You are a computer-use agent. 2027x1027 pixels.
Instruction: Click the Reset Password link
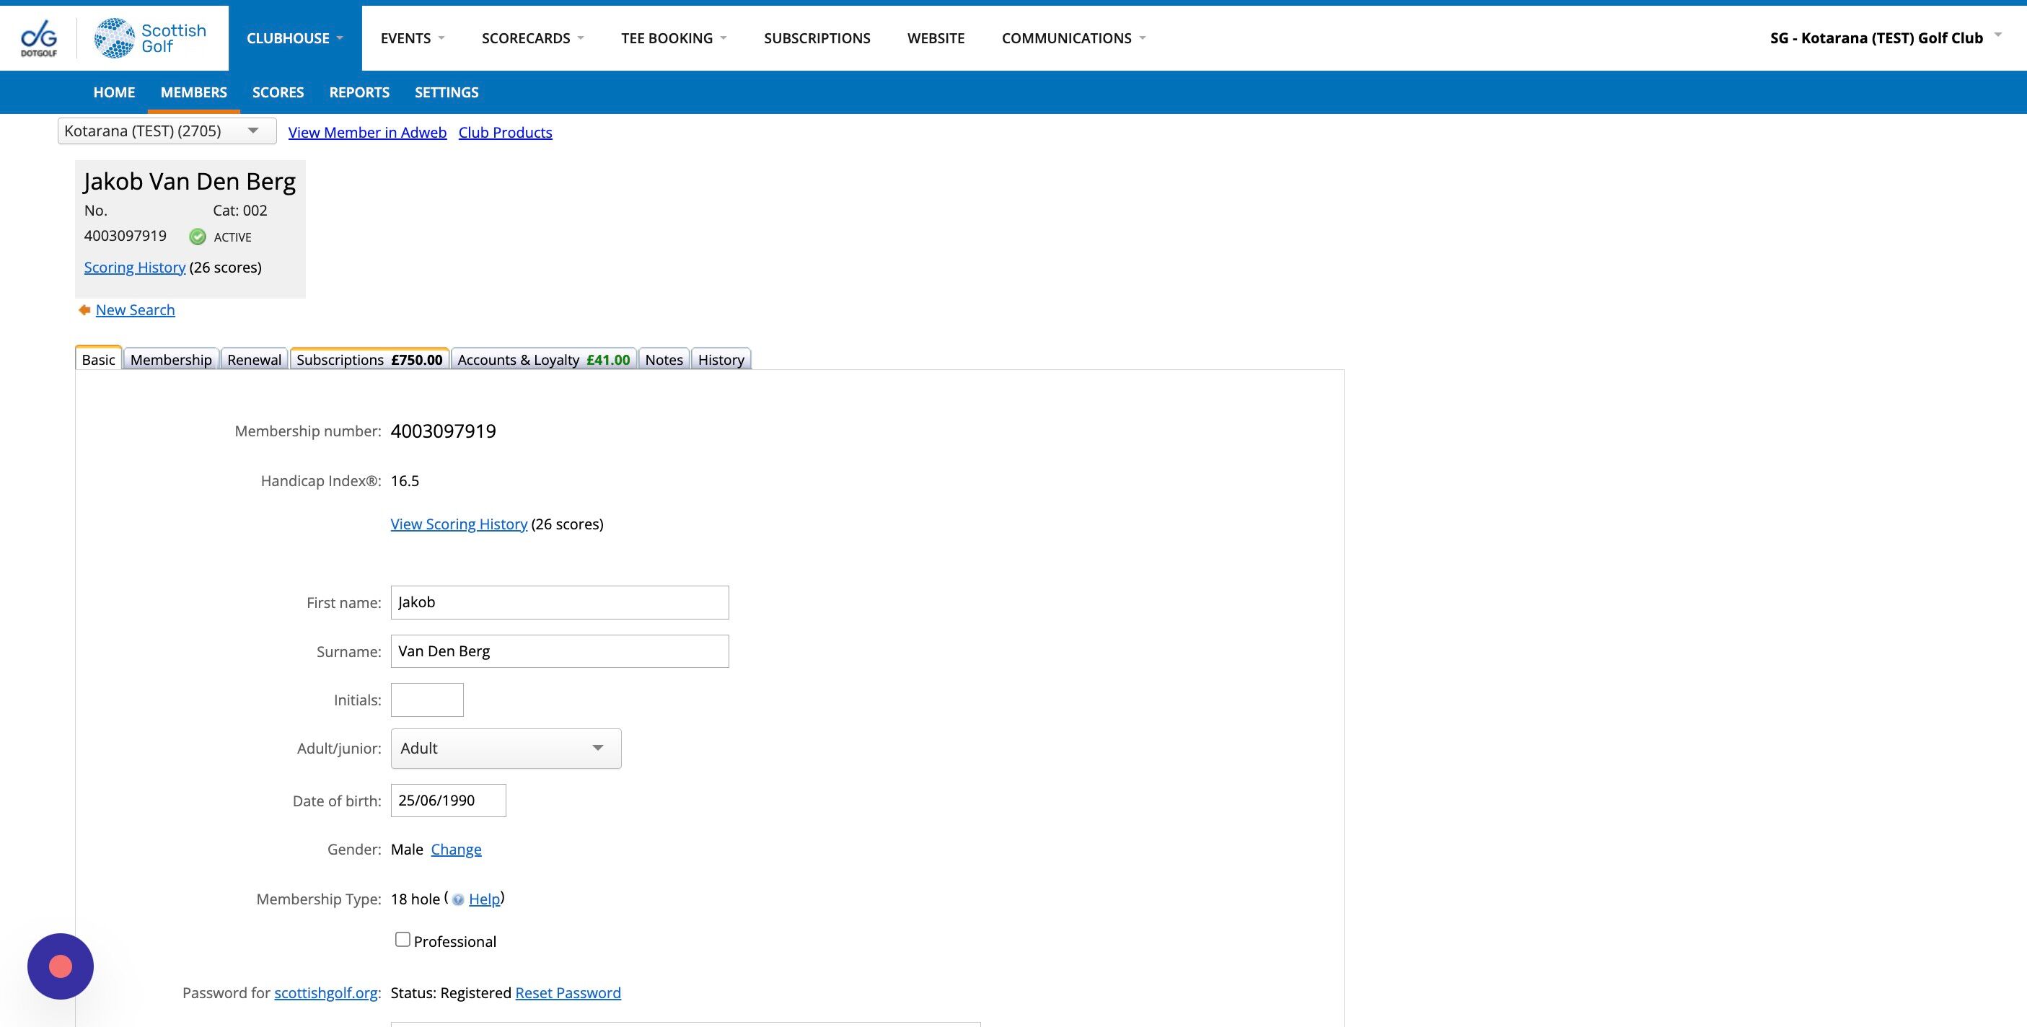click(x=567, y=992)
